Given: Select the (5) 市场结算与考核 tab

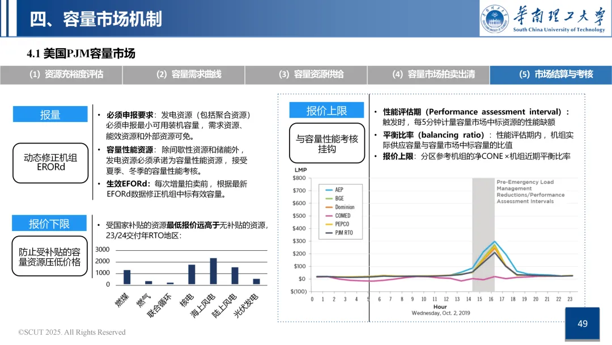Looking at the screenshot, I should pyautogui.click(x=551, y=75).
